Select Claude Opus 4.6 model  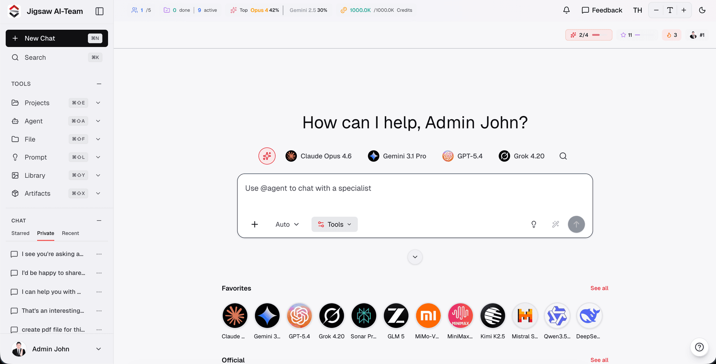[x=318, y=156]
